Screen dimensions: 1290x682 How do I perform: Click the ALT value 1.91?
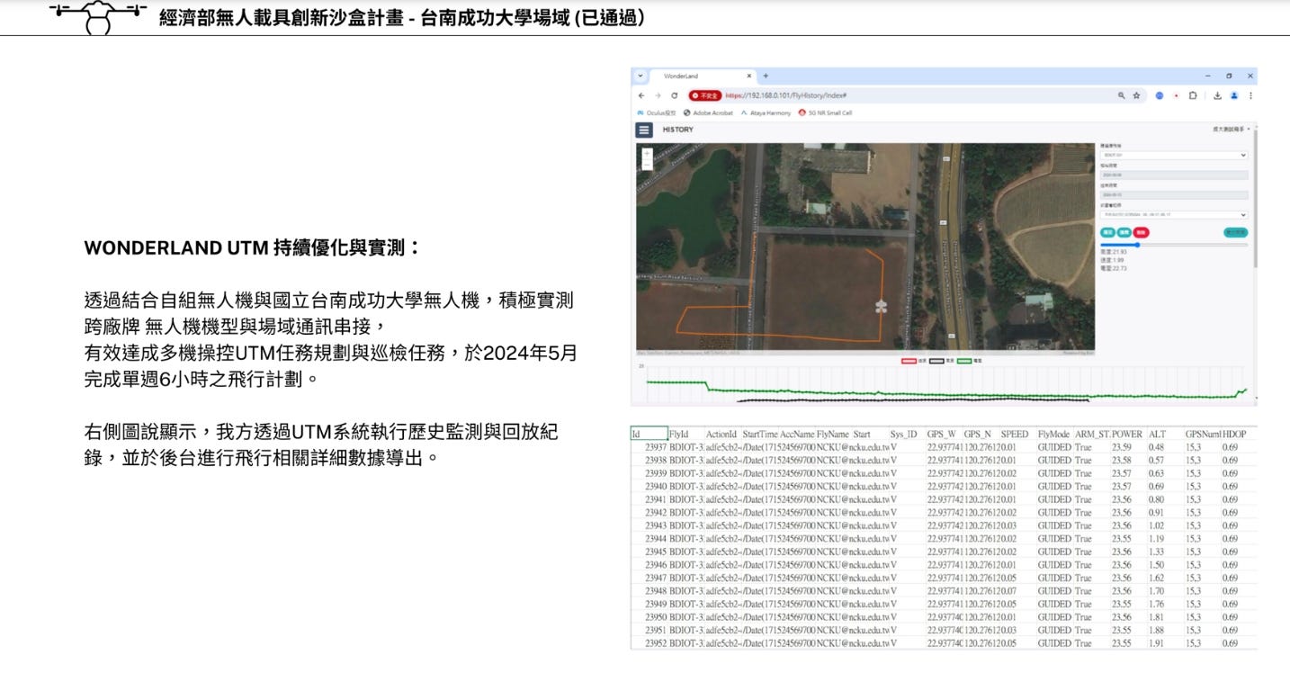[x=1156, y=643]
